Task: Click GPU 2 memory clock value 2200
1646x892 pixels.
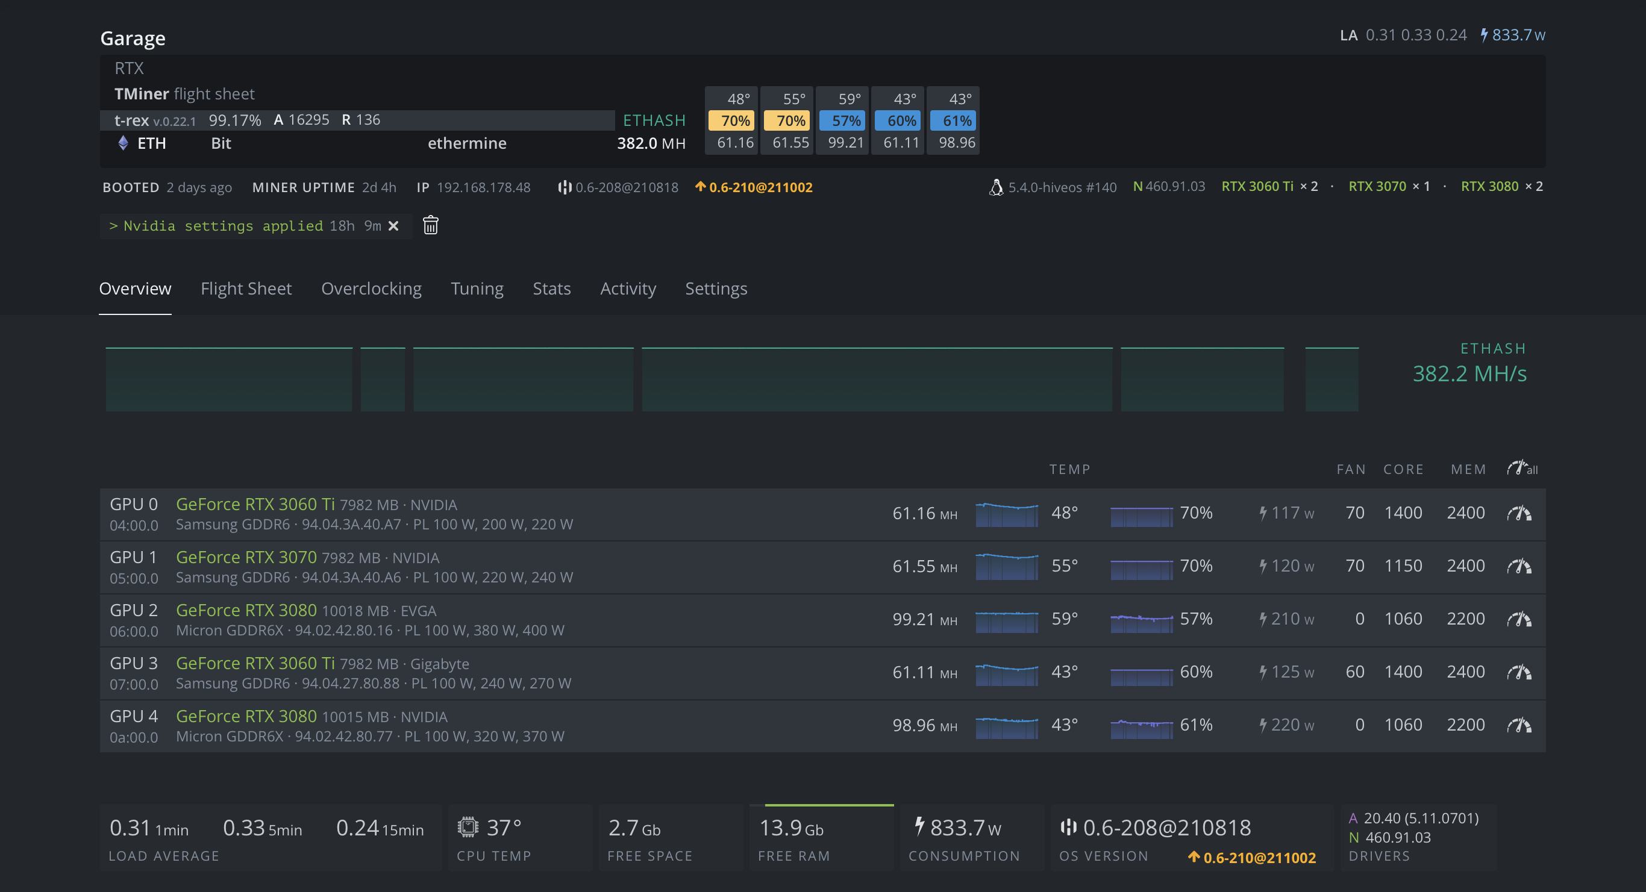Action: pyautogui.click(x=1465, y=619)
